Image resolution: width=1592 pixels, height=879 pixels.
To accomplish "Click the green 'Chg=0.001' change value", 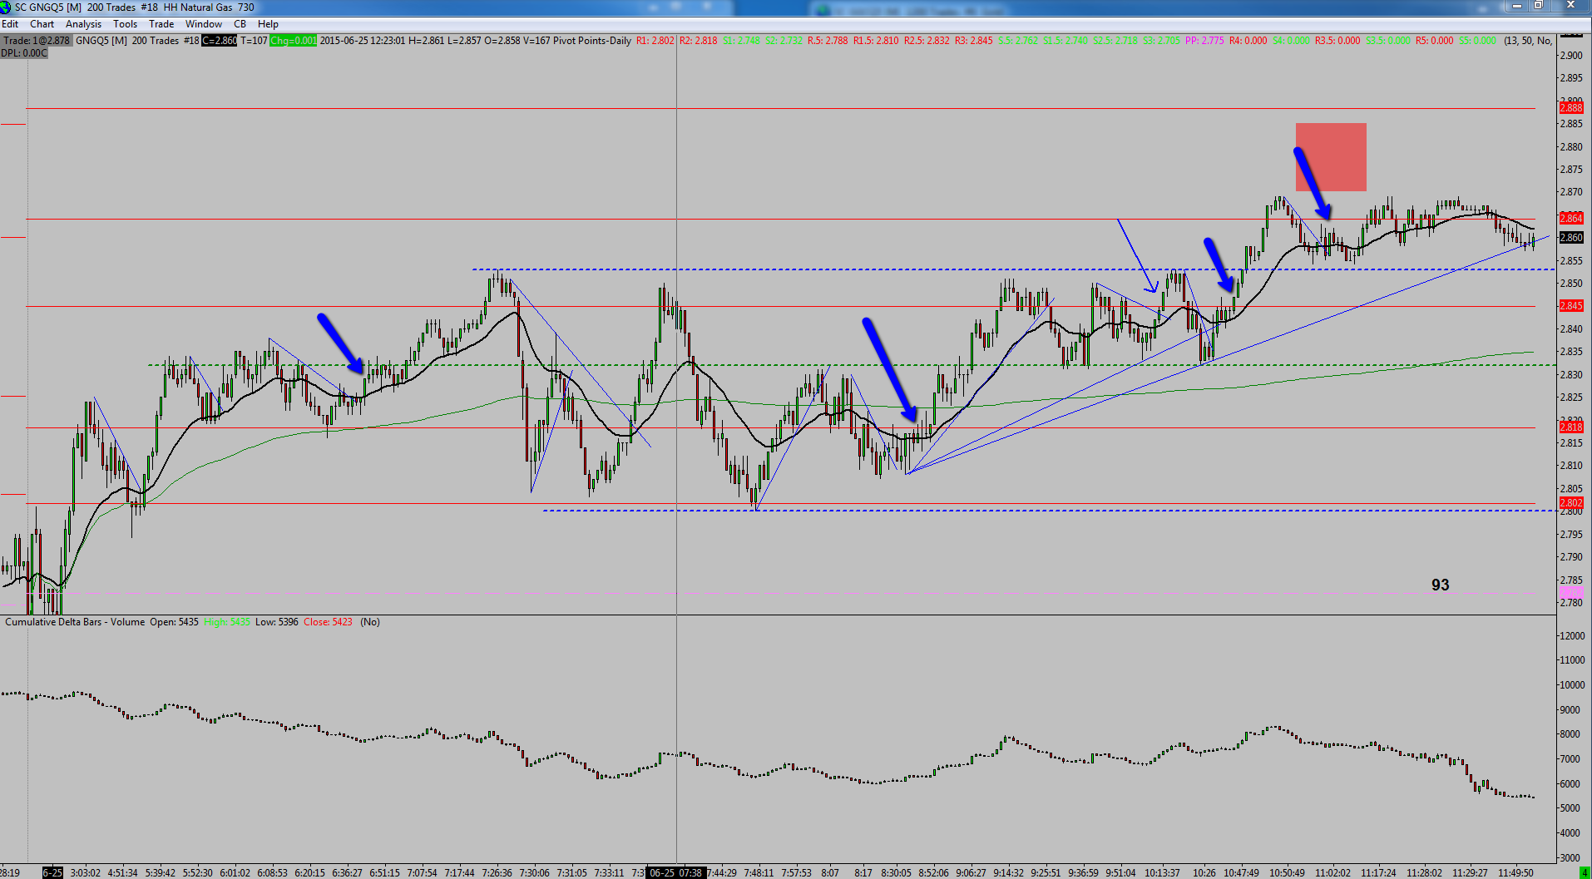I will (293, 41).
